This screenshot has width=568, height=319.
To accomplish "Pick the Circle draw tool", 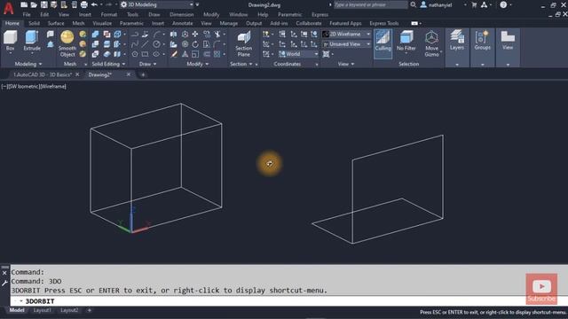I will pos(156,44).
